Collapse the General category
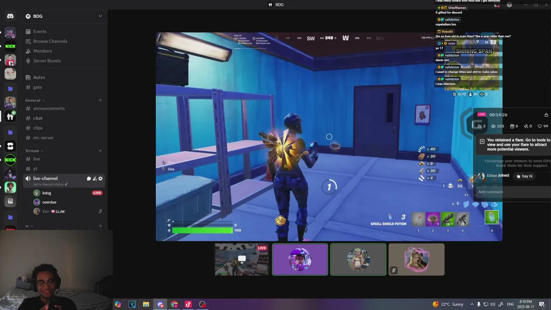The height and width of the screenshot is (310, 551). (x=35, y=100)
